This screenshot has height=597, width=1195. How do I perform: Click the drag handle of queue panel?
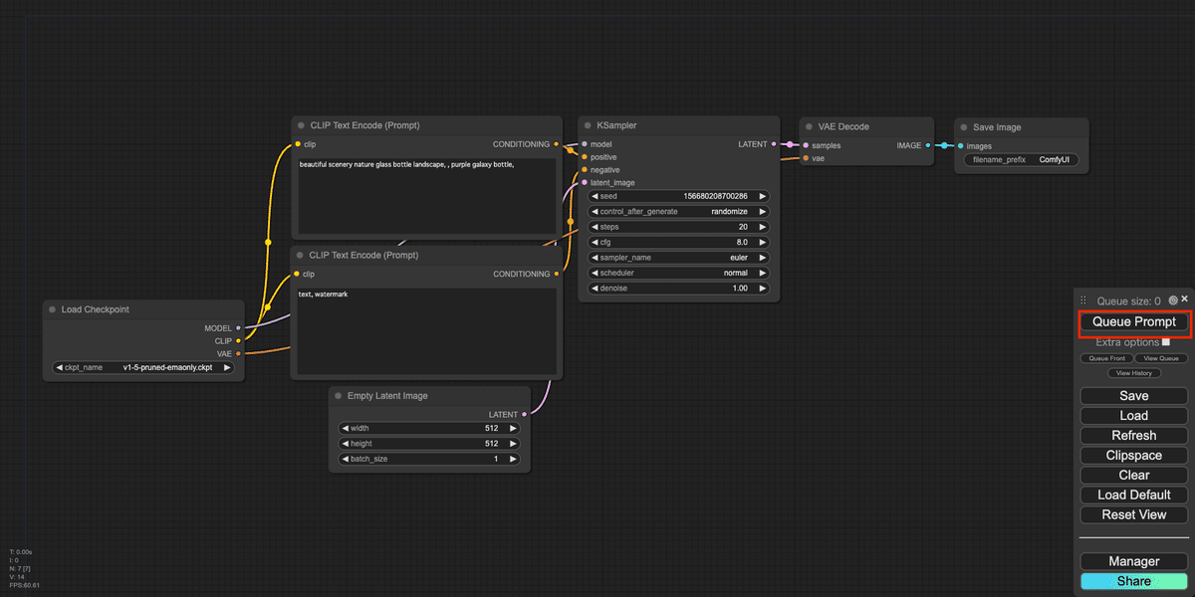[1083, 300]
